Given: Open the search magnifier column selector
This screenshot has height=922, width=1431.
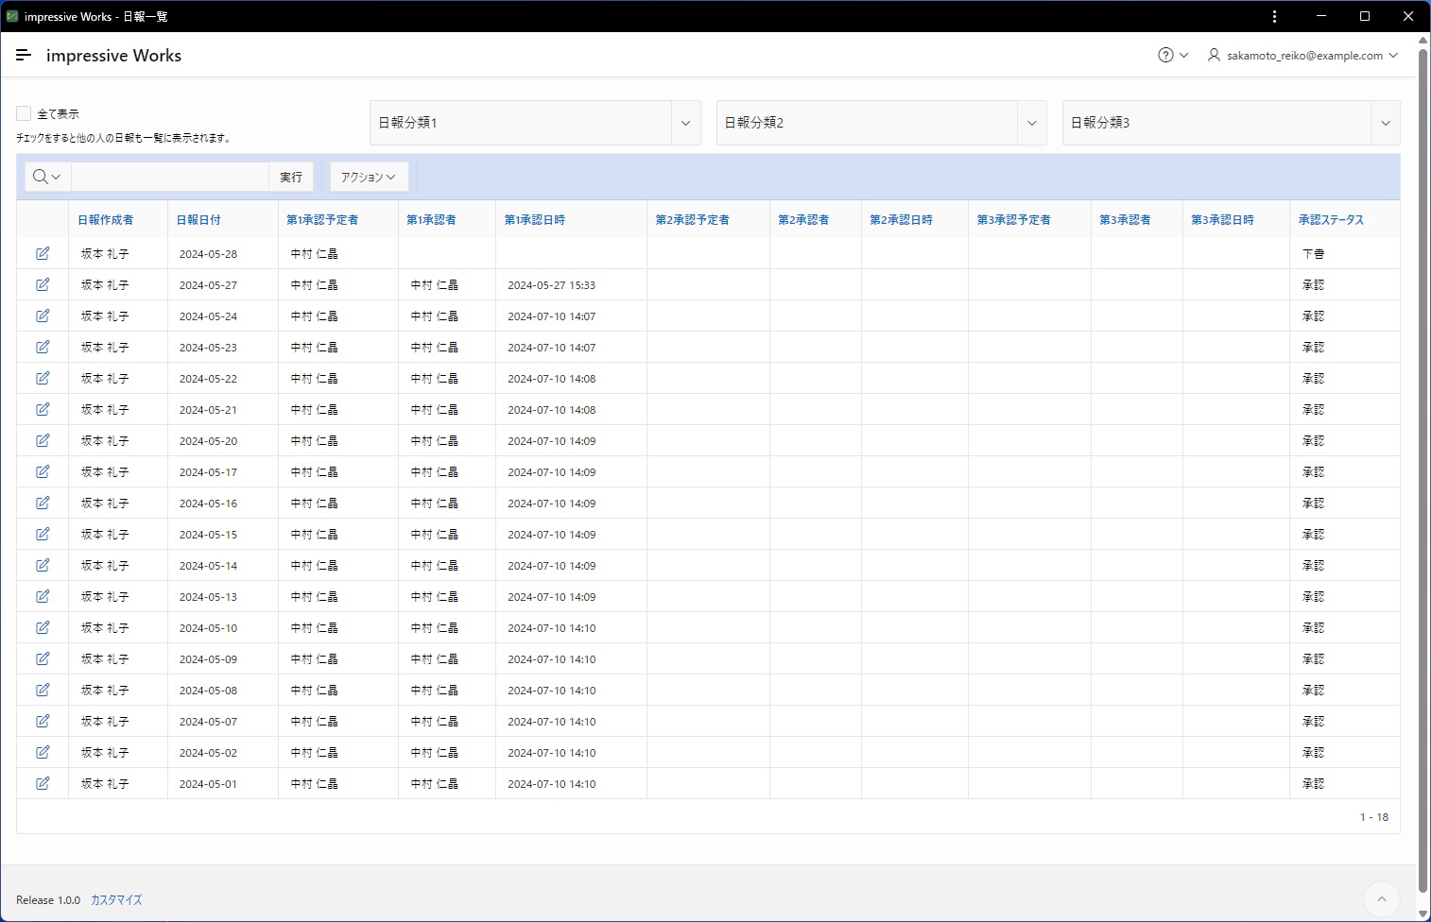Looking at the screenshot, I should pyautogui.click(x=46, y=177).
